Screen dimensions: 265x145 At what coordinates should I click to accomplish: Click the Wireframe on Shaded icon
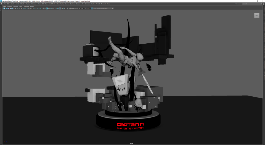click(x=51, y=8)
